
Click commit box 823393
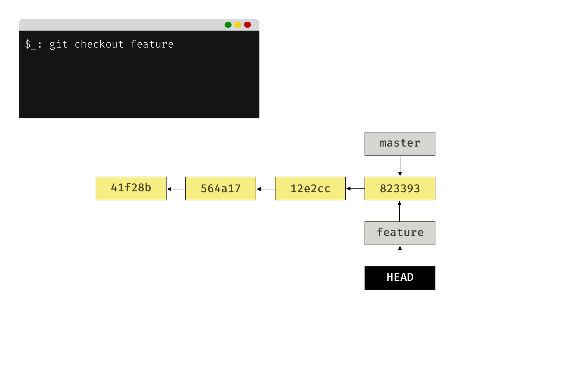pyautogui.click(x=400, y=188)
